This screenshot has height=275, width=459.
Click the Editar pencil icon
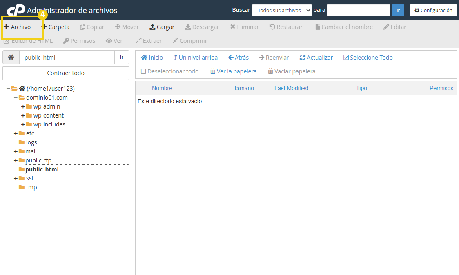click(x=386, y=27)
